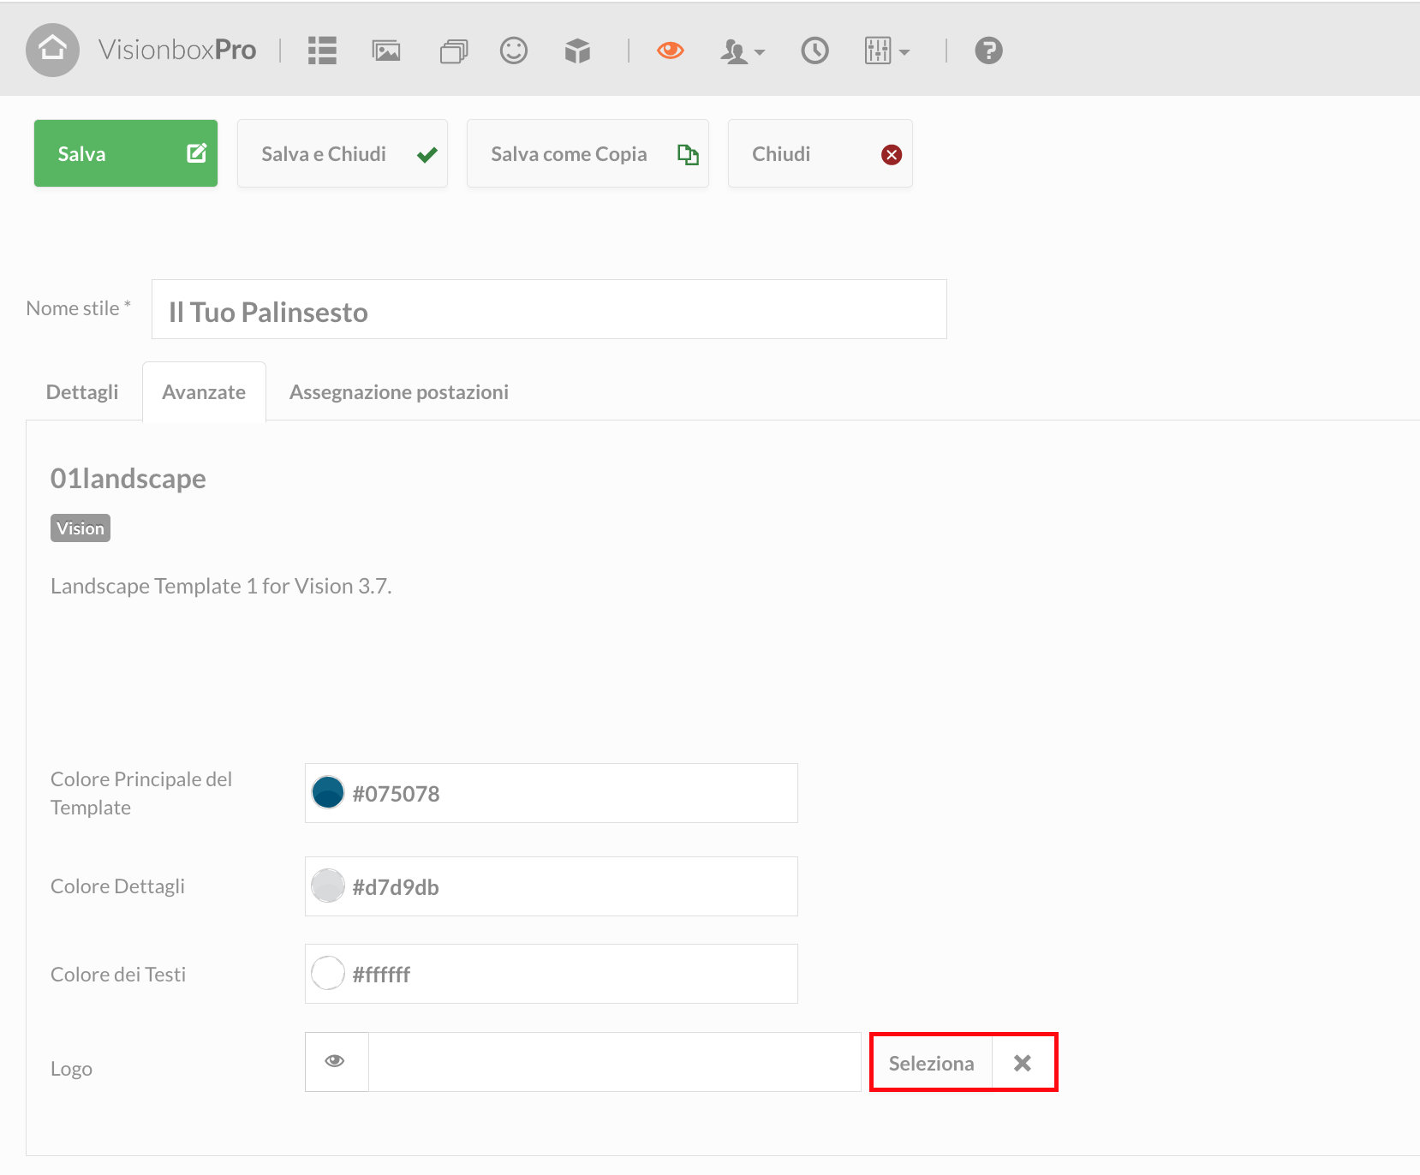Screen dimensions: 1420x1175
Task: Clear the logo with the X button
Action: [x=1023, y=1063]
